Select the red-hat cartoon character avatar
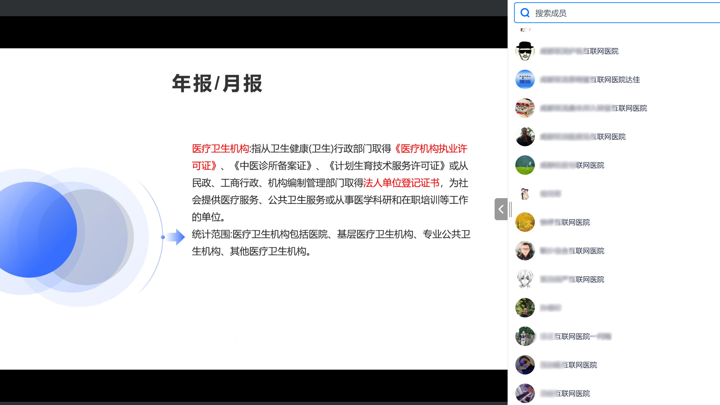 coord(525,108)
